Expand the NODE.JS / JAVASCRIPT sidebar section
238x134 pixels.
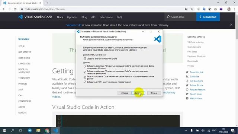click(x=24, y=71)
